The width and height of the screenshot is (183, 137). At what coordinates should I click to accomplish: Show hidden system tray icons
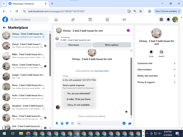click(x=147, y=133)
